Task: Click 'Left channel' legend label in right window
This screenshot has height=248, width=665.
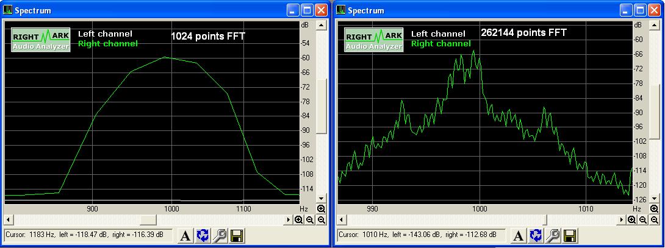Action: 438,34
